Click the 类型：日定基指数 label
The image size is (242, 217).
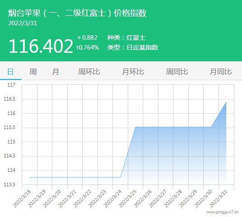pyautogui.click(x=133, y=47)
